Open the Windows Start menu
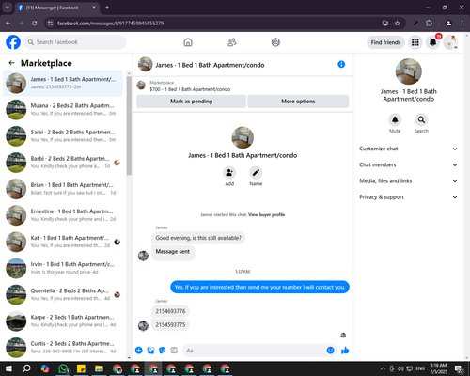 click(8, 368)
